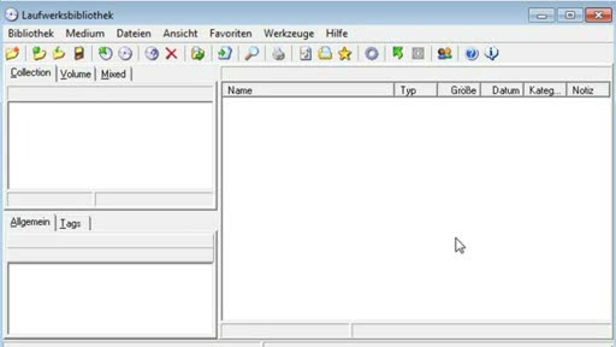
Task: Select the Allgemein tab
Action: 30,222
